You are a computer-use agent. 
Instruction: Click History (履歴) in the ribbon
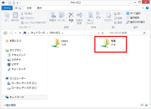(x=118, y=23)
